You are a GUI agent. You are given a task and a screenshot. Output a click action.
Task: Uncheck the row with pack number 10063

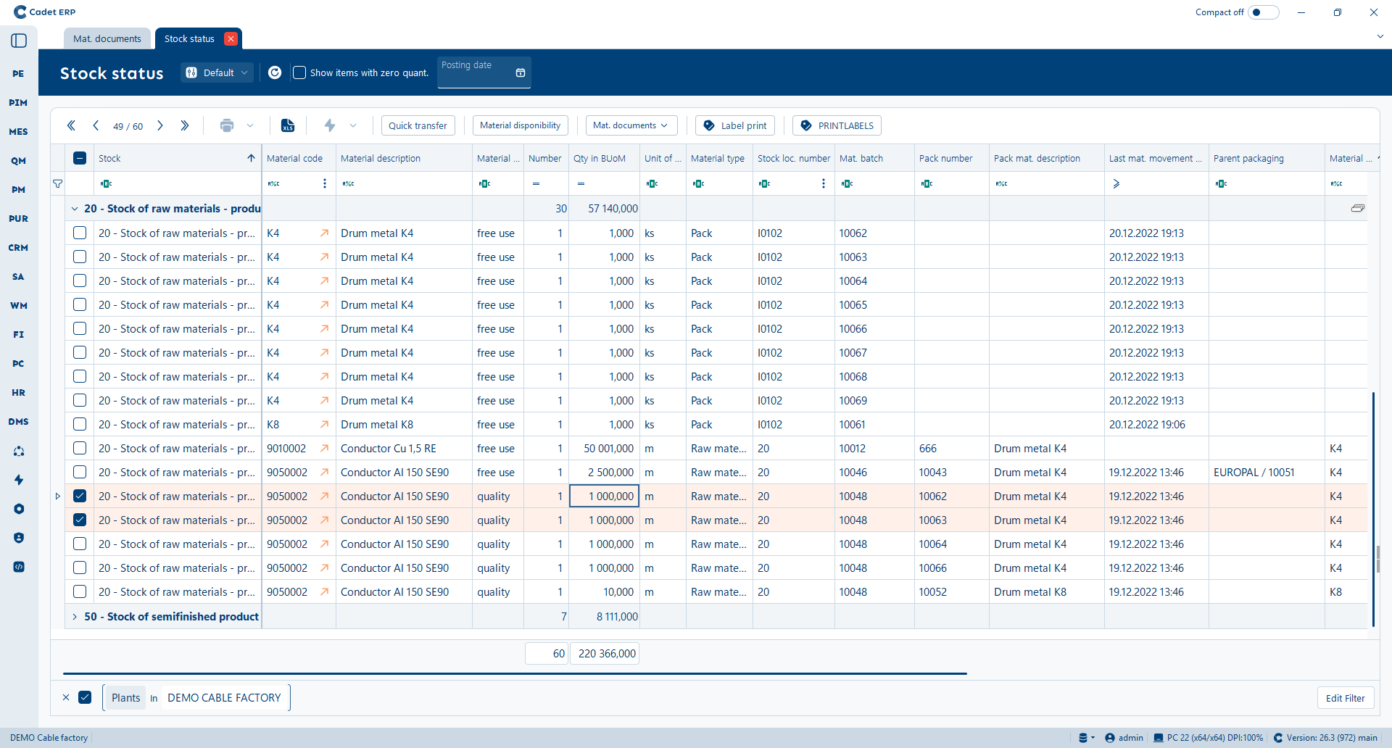80,520
